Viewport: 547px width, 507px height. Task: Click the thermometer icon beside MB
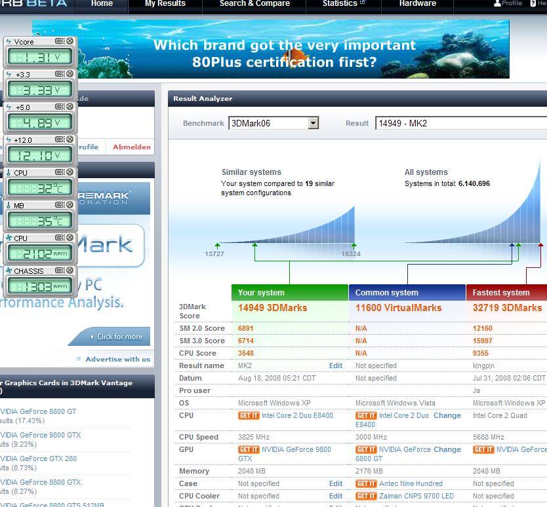pos(9,205)
